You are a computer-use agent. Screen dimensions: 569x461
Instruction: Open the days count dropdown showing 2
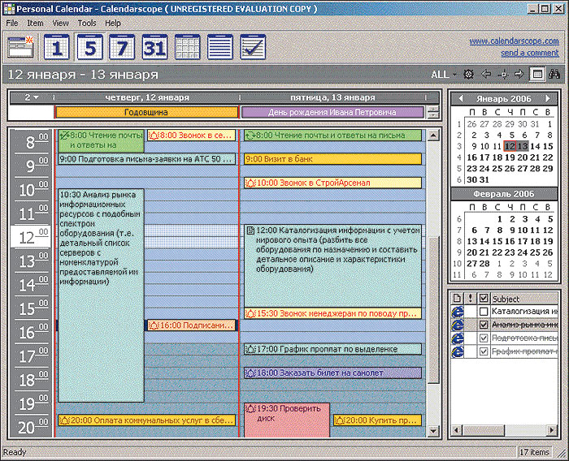click(32, 97)
